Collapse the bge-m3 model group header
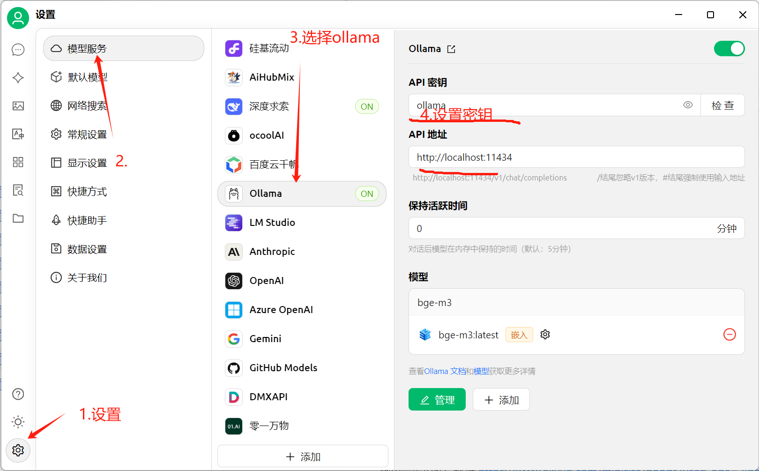This screenshot has width=759, height=471. (577, 302)
